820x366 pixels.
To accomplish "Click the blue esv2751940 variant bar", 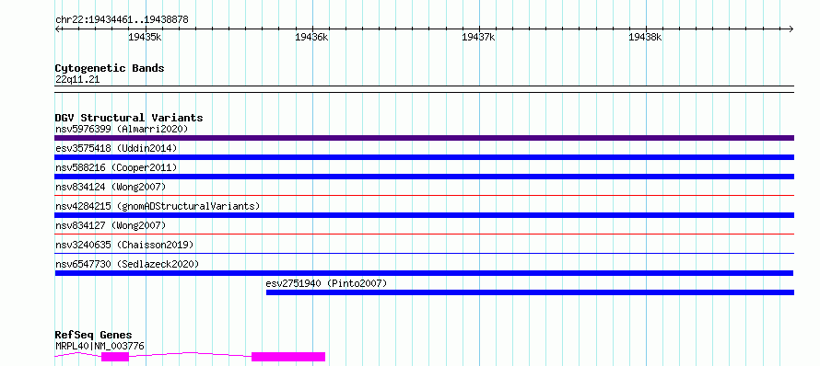I will 531,292.
